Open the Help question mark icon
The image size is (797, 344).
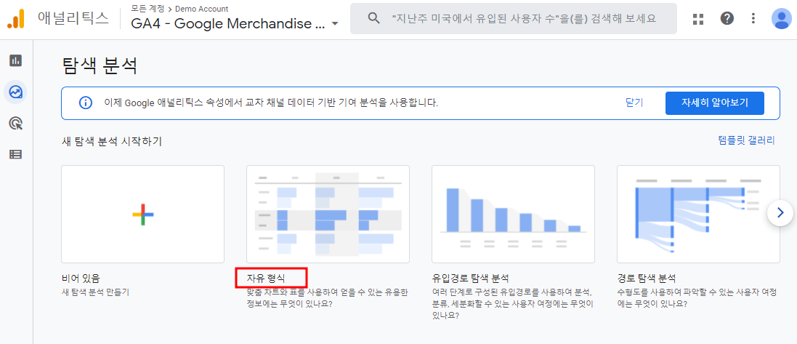click(727, 19)
